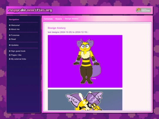
Task: Click the Fursonas breadcrumb link
Action: click(48, 19)
